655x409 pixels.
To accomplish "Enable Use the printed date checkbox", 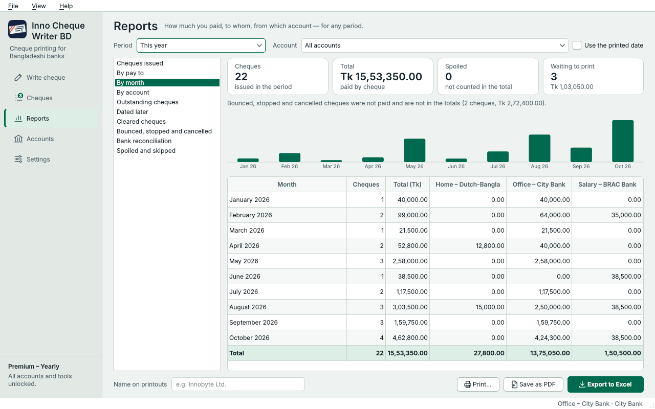I will [x=577, y=46].
